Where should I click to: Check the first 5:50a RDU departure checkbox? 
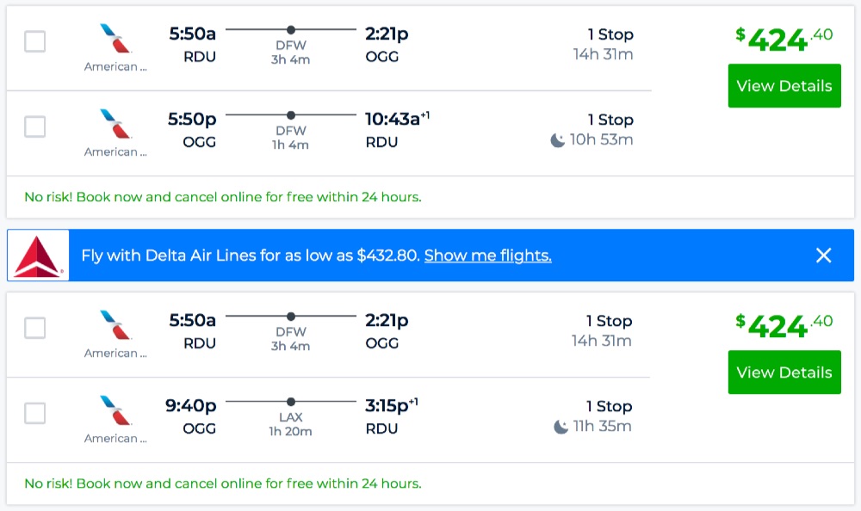(x=35, y=41)
